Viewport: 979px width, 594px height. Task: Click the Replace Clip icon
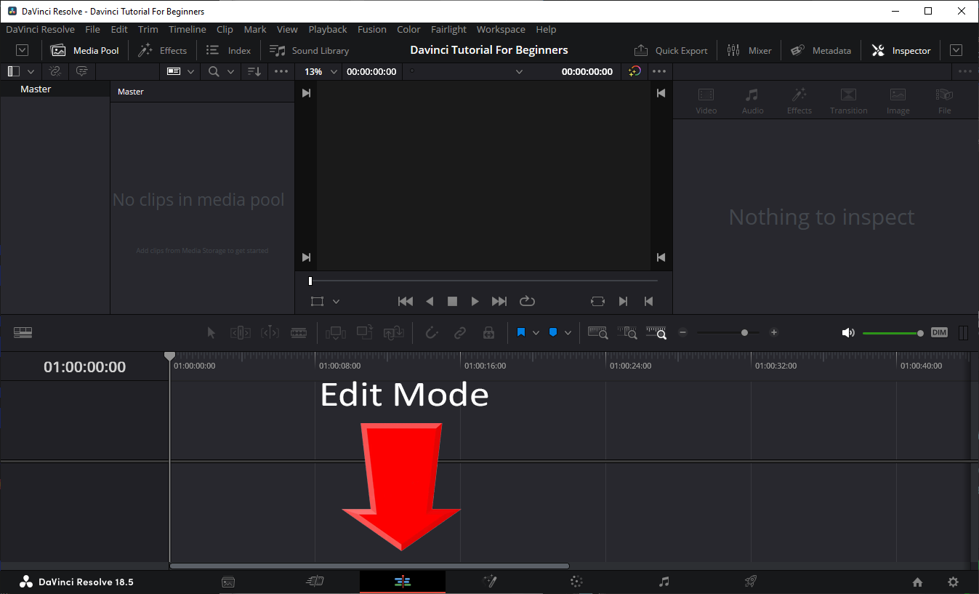(394, 333)
